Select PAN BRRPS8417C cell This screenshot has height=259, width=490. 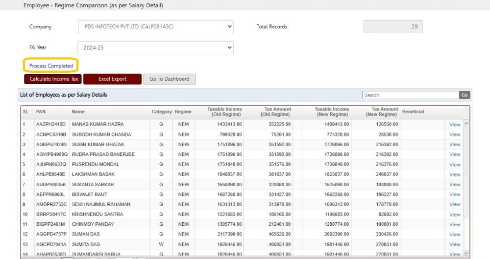[51, 214]
